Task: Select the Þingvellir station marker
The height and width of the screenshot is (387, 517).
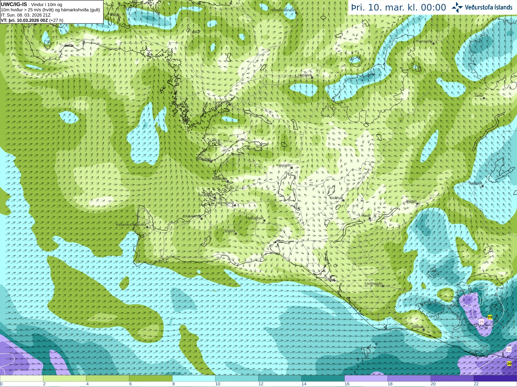Action: pos(291,167)
